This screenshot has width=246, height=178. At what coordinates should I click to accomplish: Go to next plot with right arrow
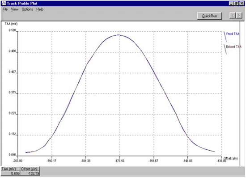[239, 16]
